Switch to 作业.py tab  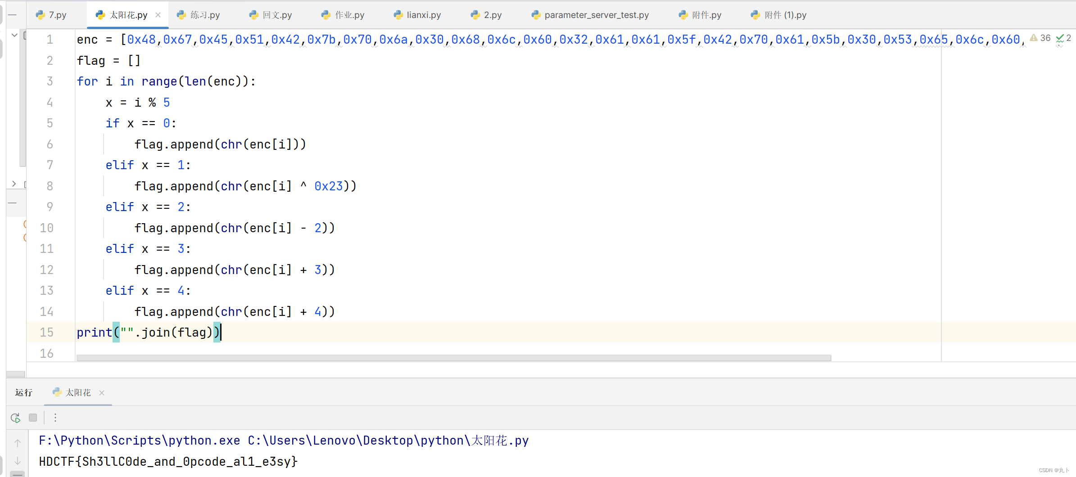[x=343, y=15]
